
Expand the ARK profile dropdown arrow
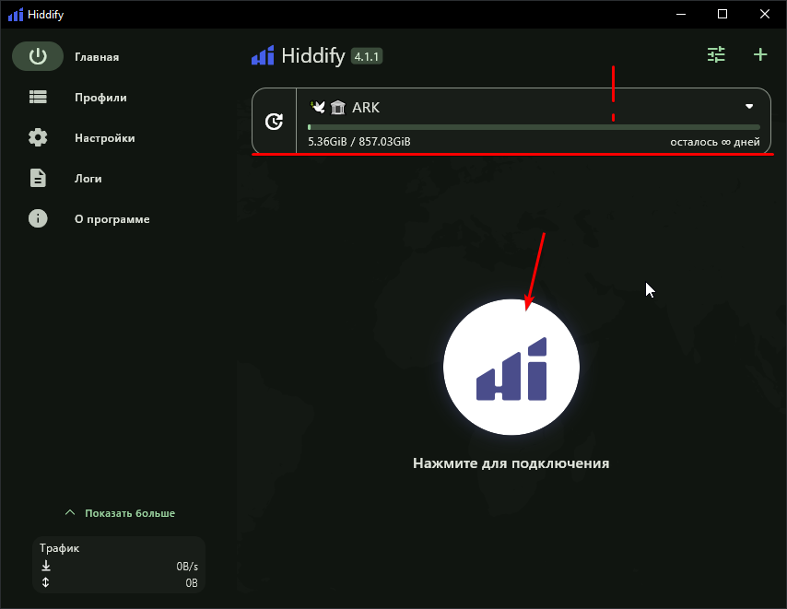point(749,107)
